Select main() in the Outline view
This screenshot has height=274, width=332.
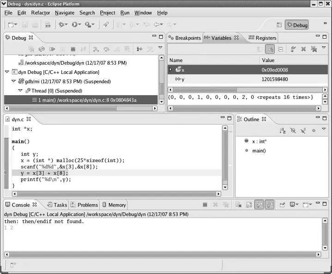(x=259, y=151)
